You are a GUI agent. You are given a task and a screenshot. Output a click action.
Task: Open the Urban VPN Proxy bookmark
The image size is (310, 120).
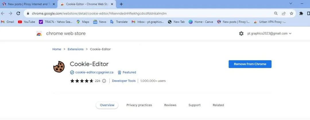(270, 22)
